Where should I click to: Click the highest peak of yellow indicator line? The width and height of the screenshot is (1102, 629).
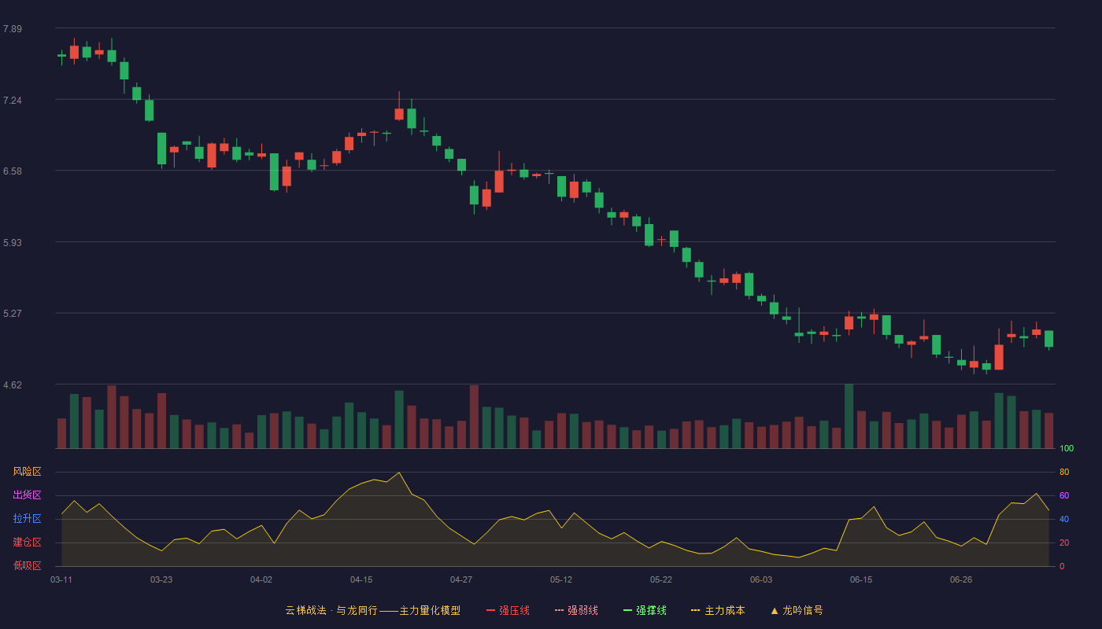coord(399,473)
